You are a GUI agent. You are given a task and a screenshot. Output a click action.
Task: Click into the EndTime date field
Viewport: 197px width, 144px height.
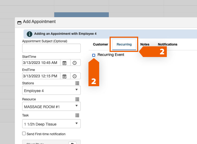(41, 76)
